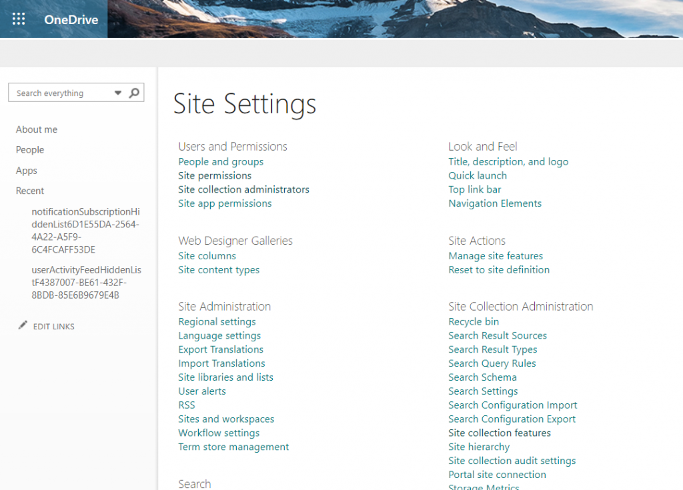
Task: Open Navigation Elements
Action: 496,203
